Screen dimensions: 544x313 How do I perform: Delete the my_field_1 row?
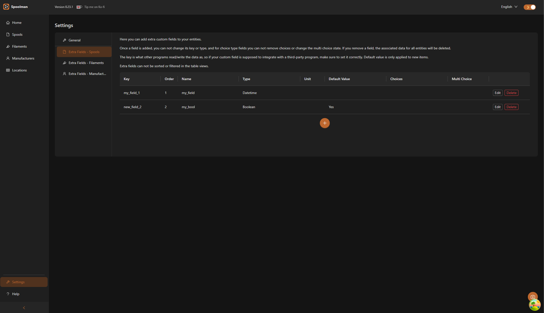(511, 93)
